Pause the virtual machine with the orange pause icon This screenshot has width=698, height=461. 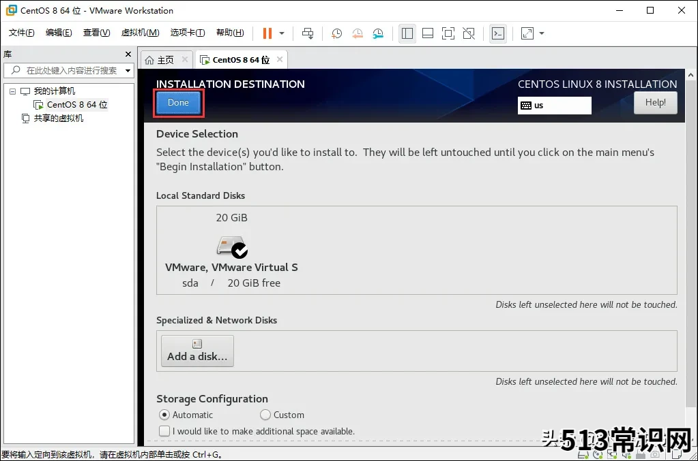[x=267, y=33]
